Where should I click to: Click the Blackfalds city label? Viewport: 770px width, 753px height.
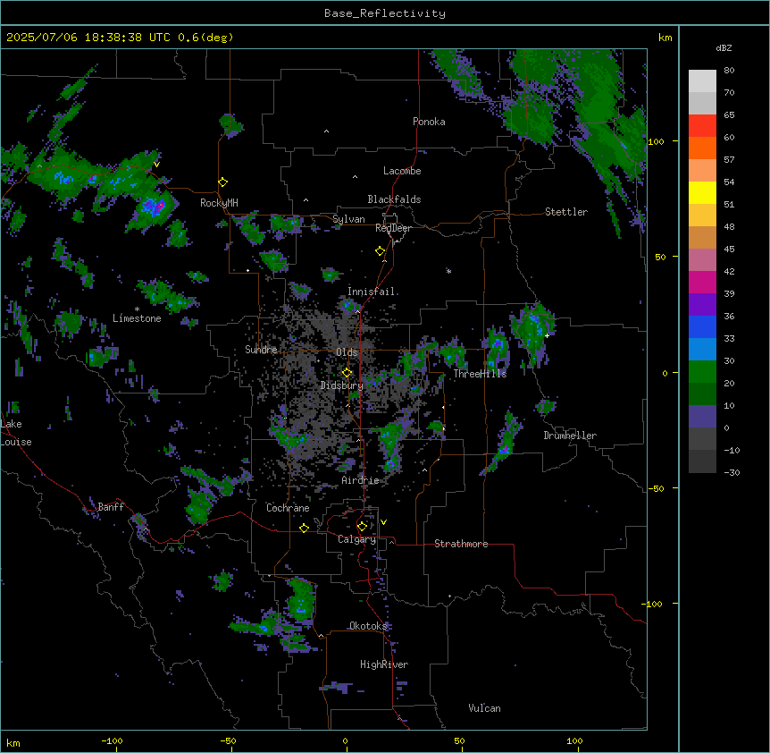[x=394, y=199]
